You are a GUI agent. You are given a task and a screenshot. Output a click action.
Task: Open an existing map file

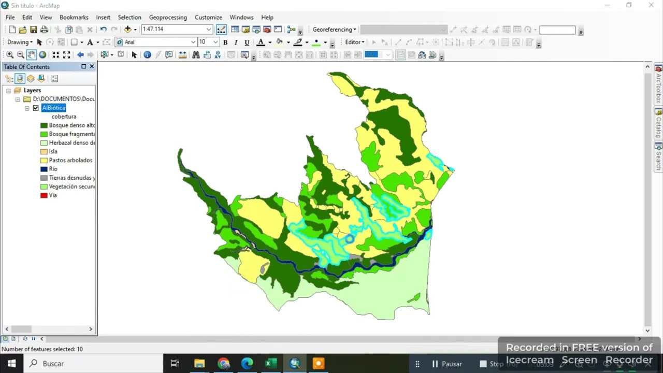click(23, 30)
